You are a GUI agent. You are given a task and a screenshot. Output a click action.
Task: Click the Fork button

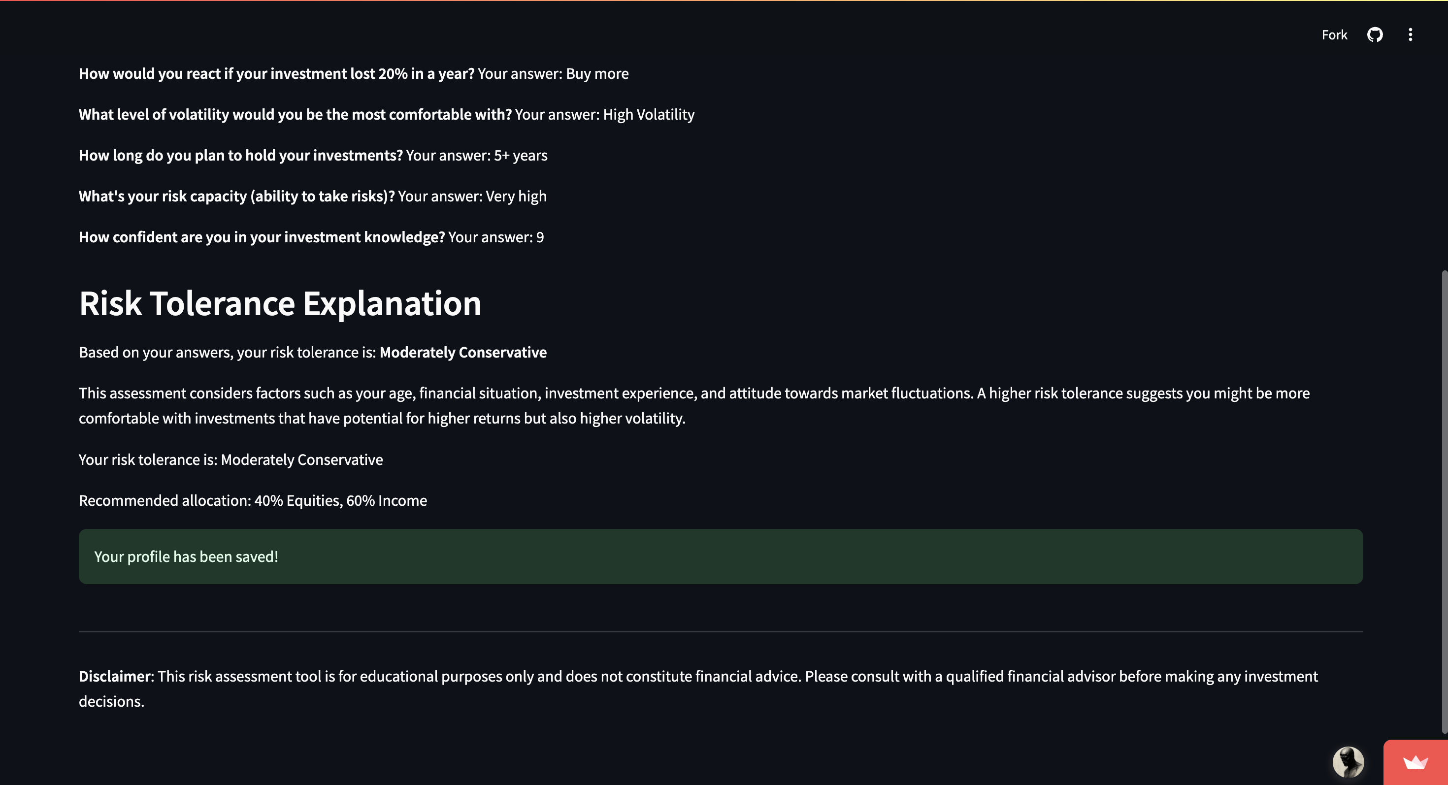(x=1334, y=35)
